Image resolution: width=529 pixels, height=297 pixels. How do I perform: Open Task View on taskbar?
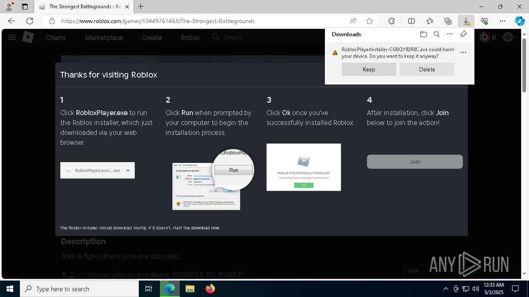(149, 289)
